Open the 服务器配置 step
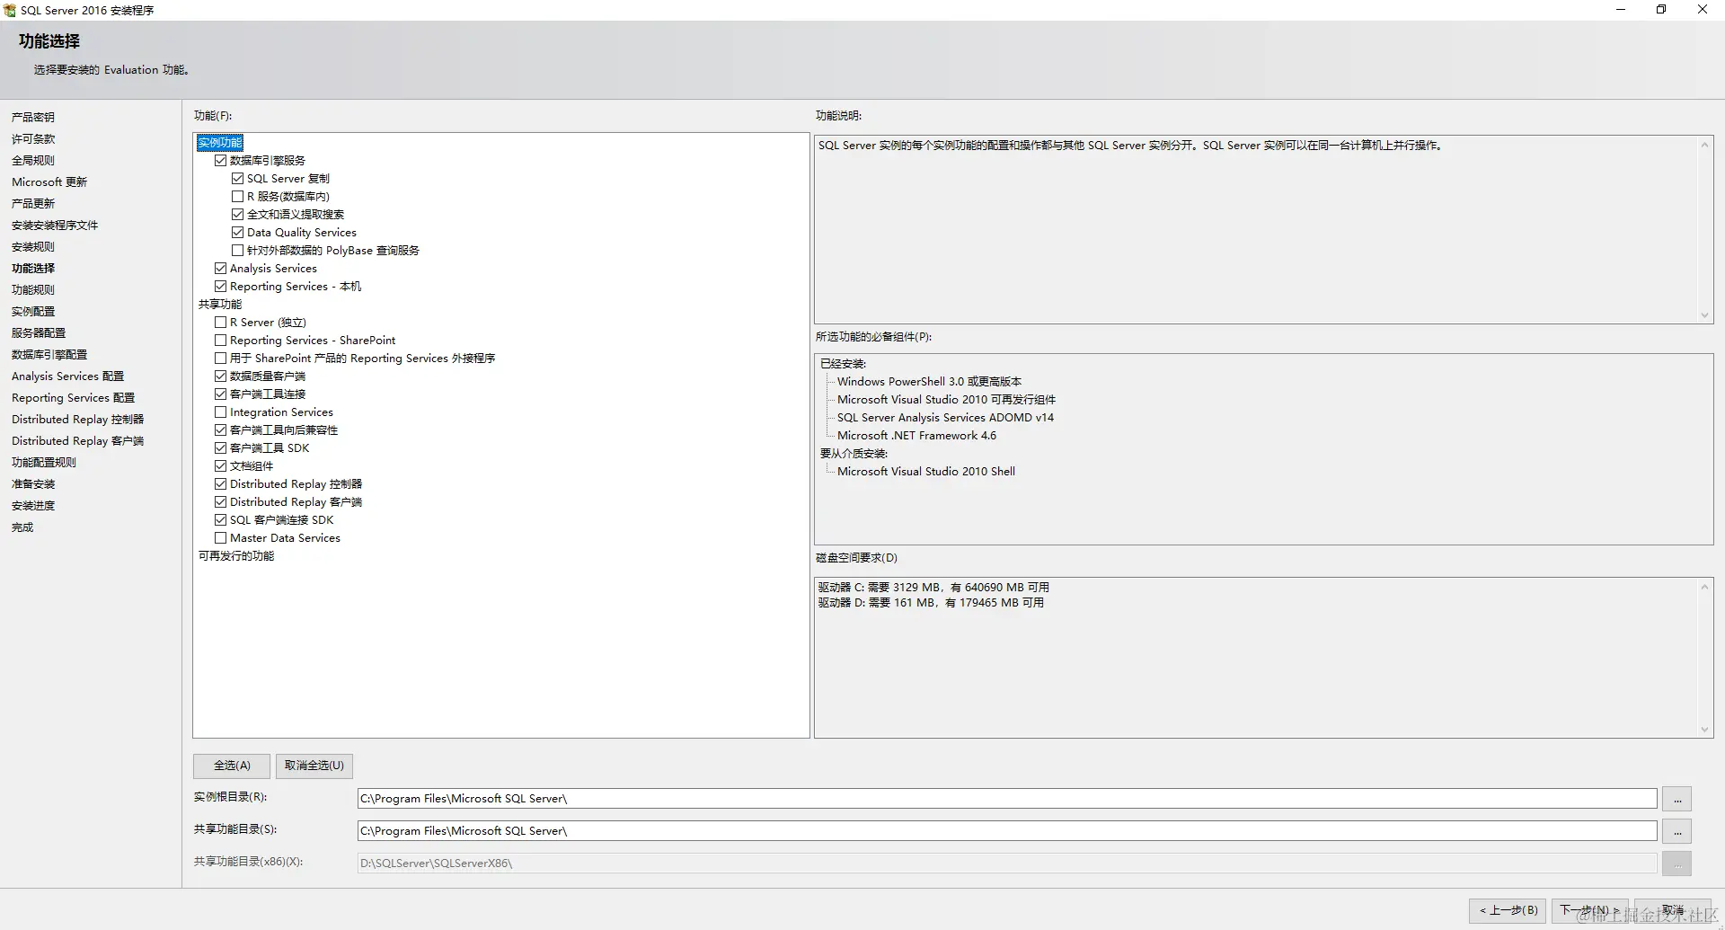The image size is (1725, 930). click(39, 333)
